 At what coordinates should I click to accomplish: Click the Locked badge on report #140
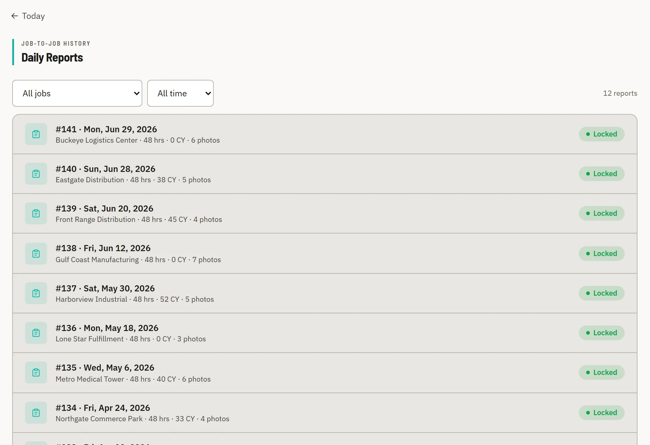click(x=601, y=174)
